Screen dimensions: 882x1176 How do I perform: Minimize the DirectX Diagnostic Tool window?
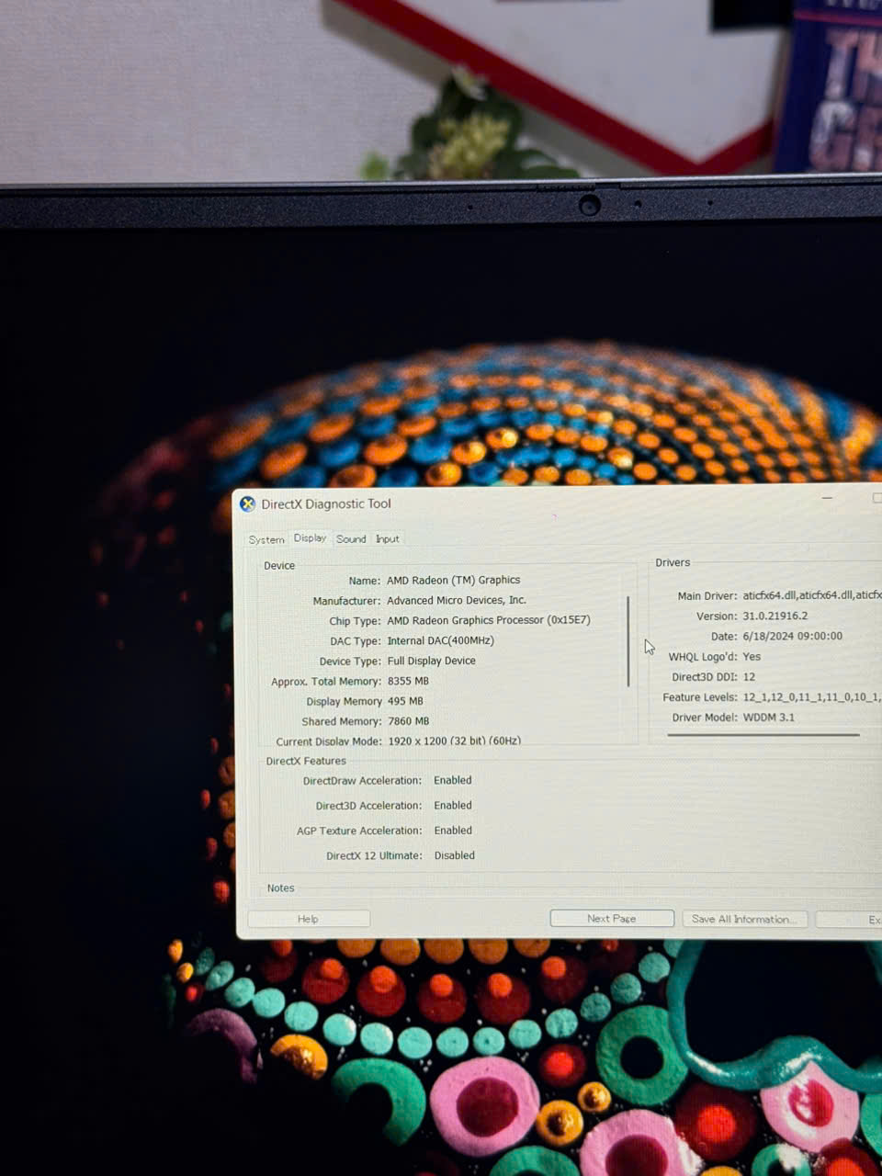[827, 498]
